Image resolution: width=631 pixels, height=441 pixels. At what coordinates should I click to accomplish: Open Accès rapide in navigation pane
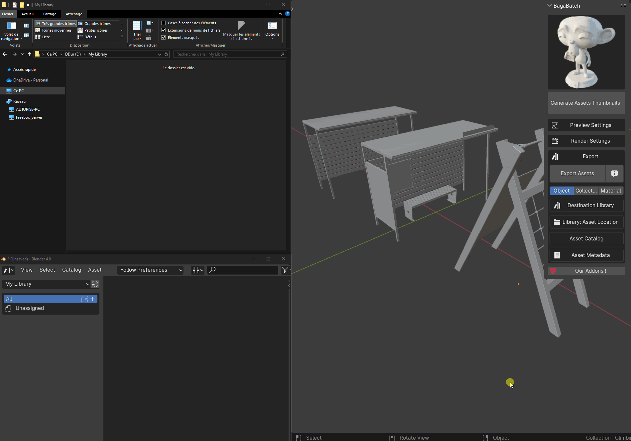24,70
